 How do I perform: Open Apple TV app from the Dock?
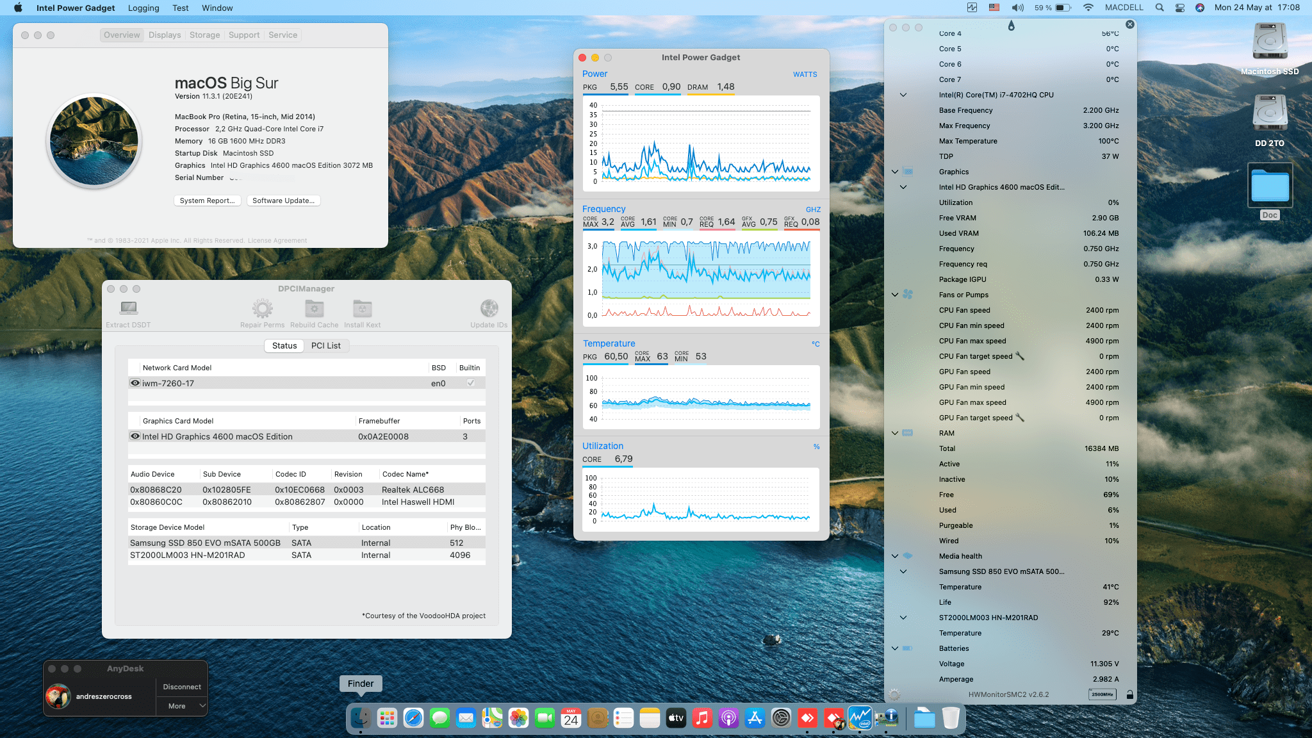pos(676,718)
